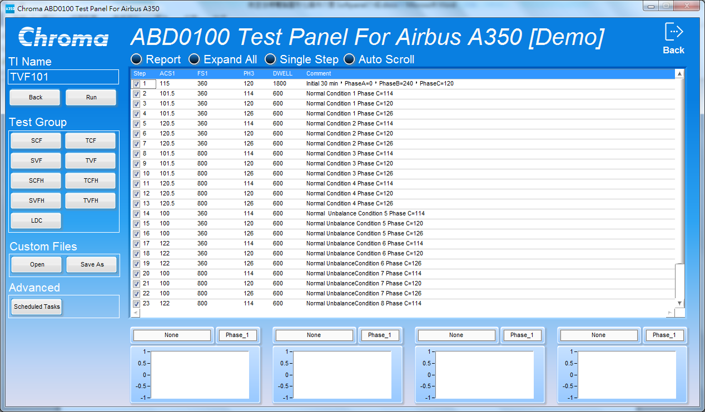
Task: Uncheck the step 5 checkbox
Action: pyautogui.click(x=136, y=124)
